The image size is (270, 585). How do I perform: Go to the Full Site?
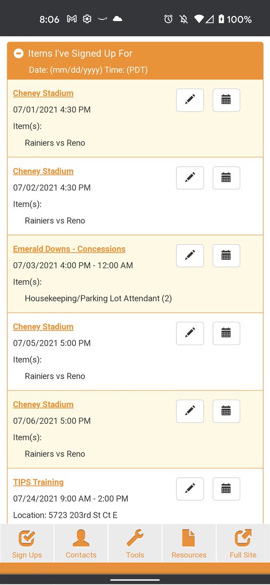click(243, 543)
